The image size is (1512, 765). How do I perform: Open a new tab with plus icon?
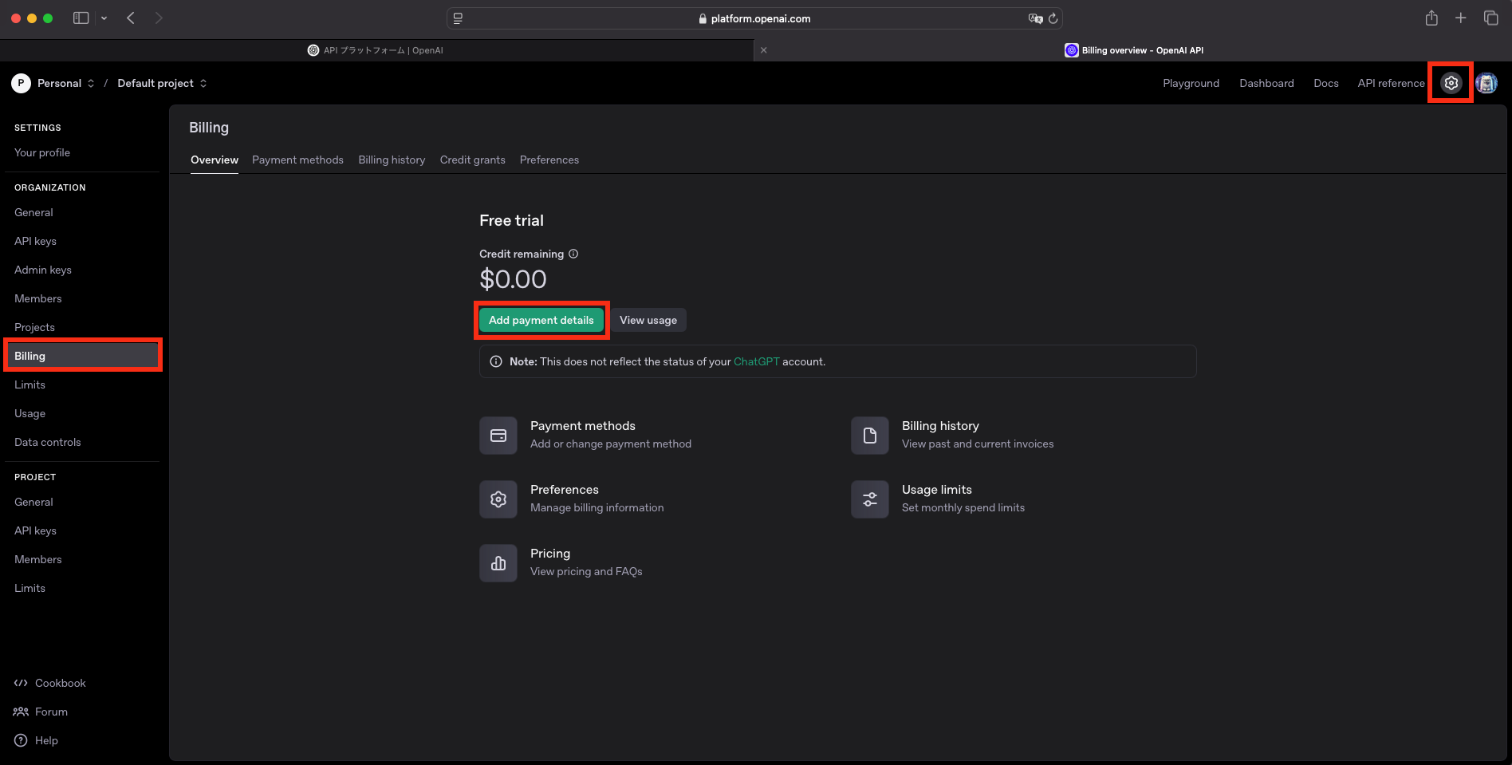(x=1461, y=18)
